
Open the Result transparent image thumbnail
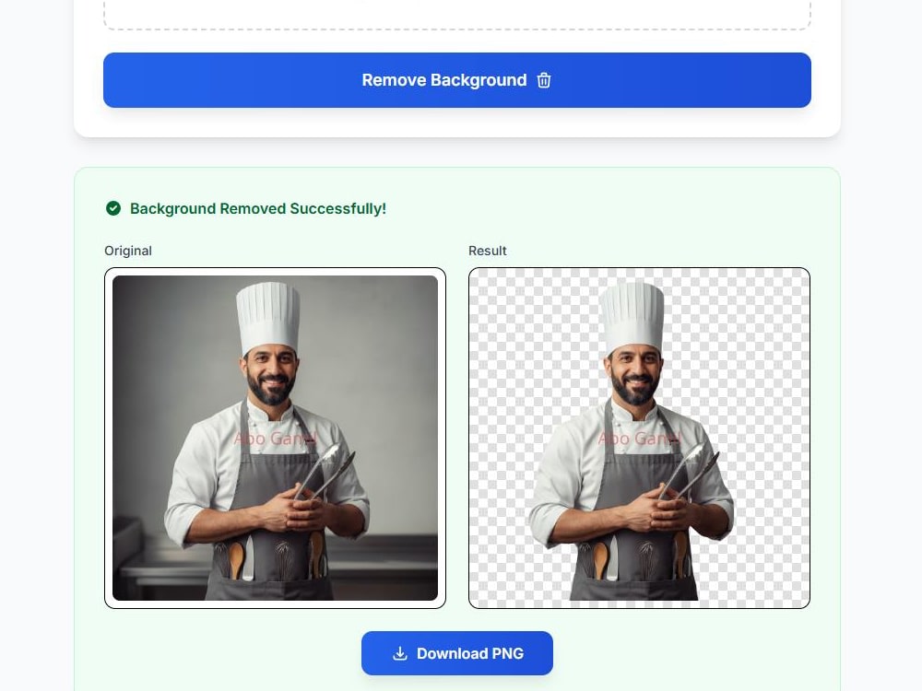pyautogui.click(x=639, y=439)
